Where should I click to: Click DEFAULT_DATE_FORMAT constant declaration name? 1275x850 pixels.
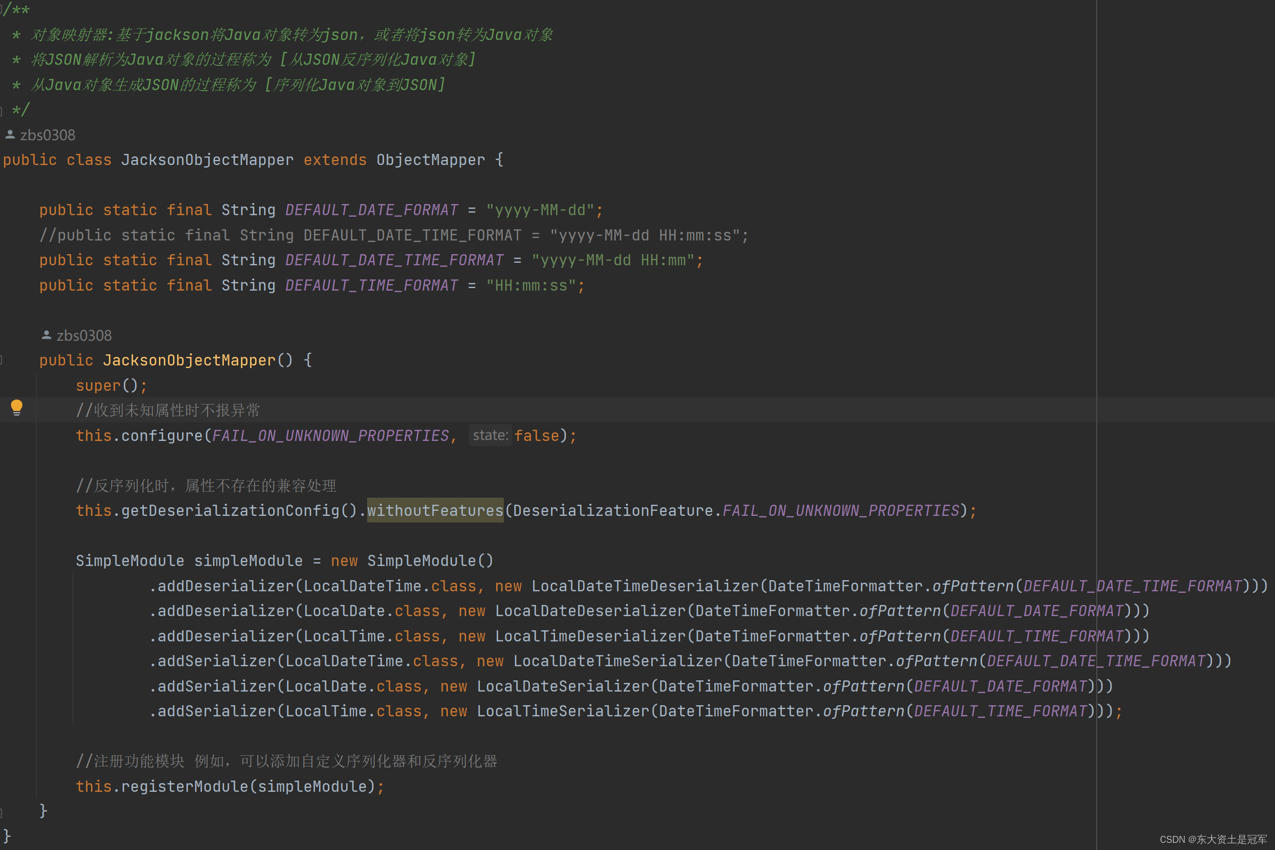pos(371,210)
